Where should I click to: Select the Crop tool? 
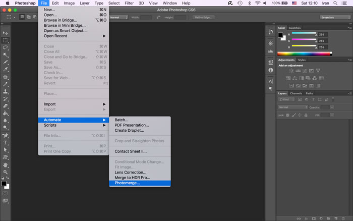[x=5, y=62]
